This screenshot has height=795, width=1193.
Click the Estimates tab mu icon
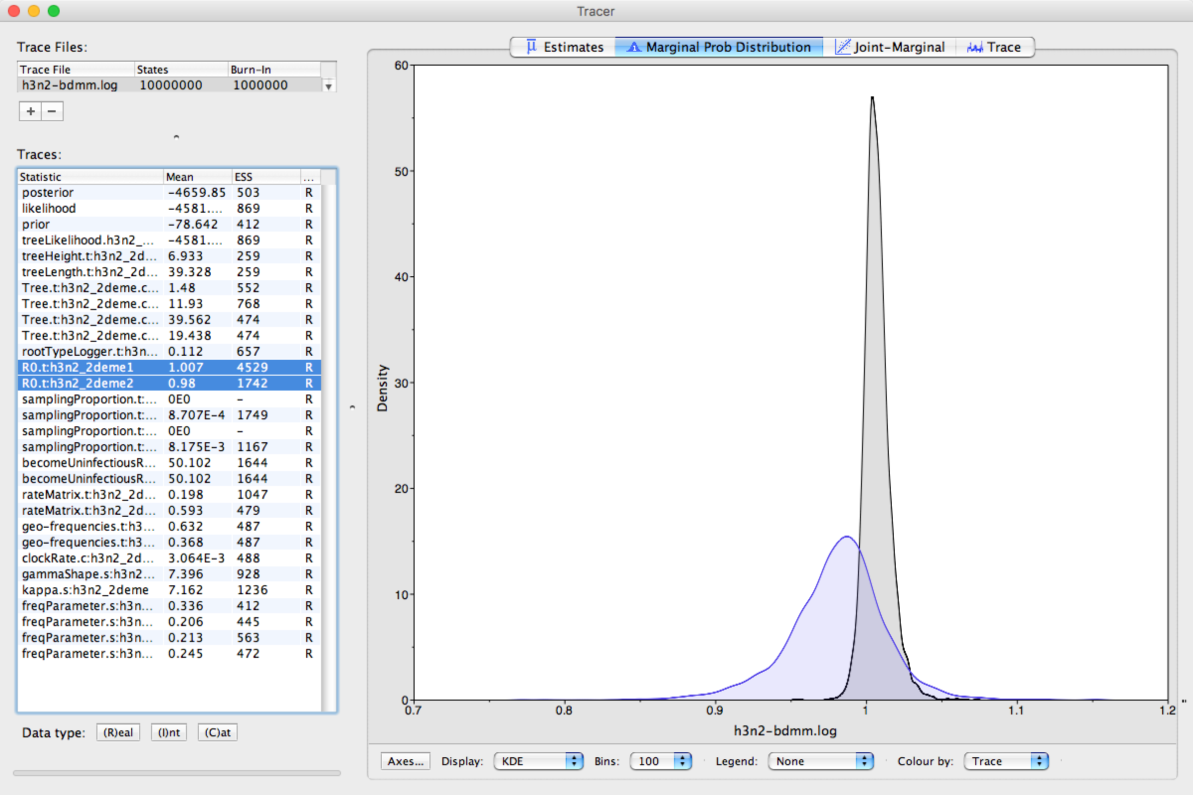click(x=531, y=47)
